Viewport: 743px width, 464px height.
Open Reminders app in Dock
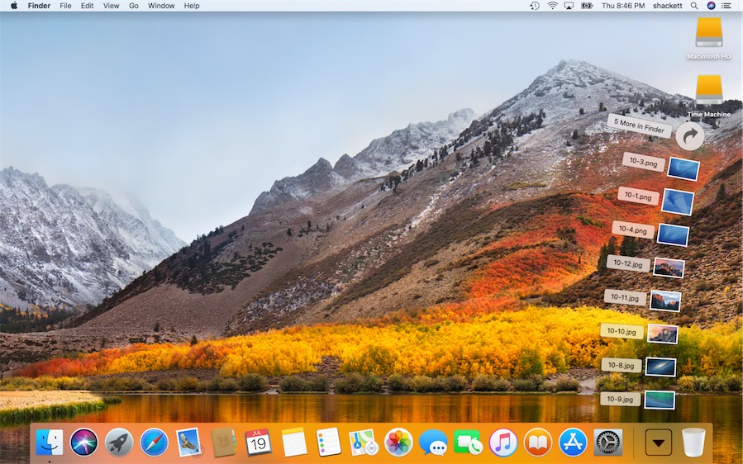[328, 443]
